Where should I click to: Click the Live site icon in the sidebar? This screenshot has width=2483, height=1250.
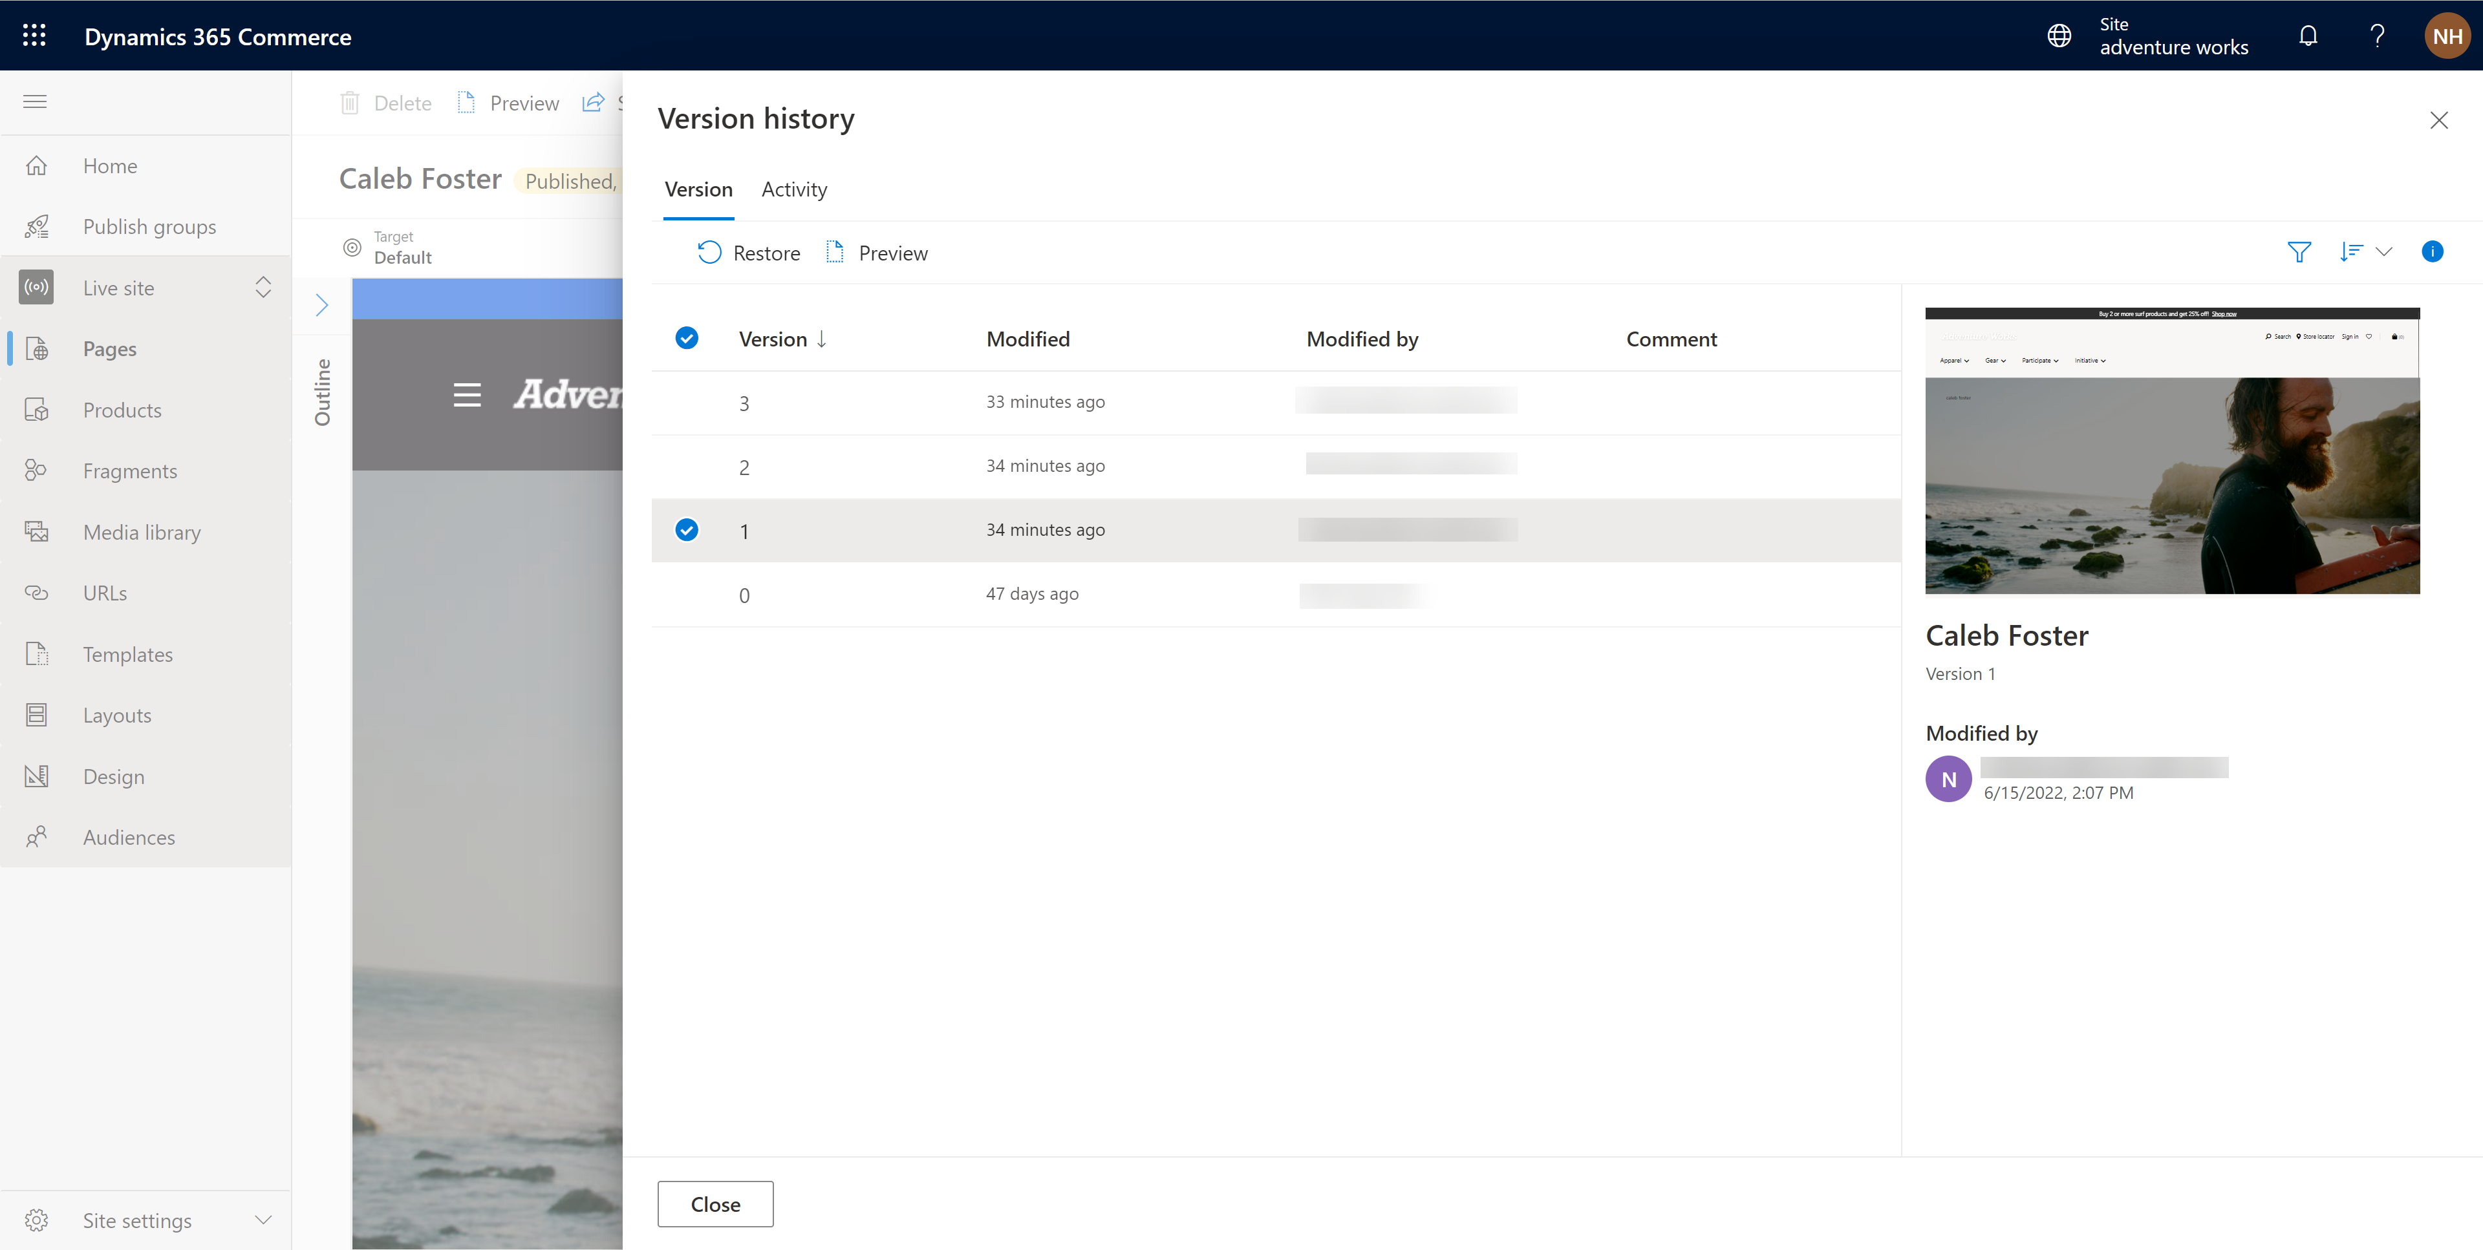coord(37,287)
